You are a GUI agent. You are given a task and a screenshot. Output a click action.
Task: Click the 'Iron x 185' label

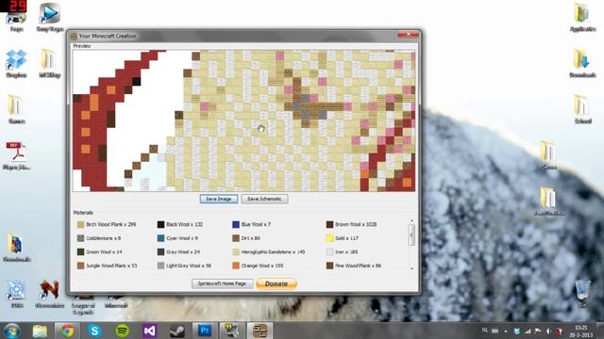click(x=346, y=252)
